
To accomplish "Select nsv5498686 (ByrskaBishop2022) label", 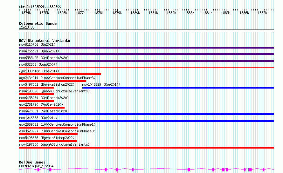I will [x=47, y=138].
